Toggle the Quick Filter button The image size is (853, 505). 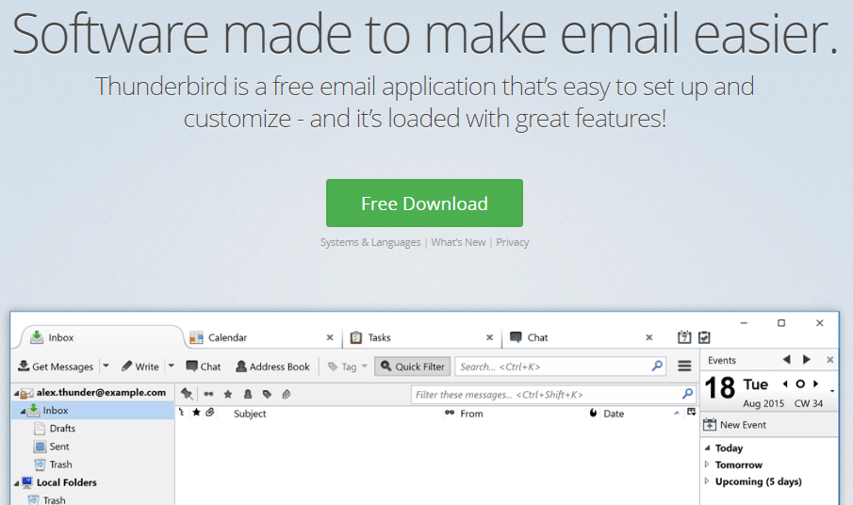[x=412, y=367]
